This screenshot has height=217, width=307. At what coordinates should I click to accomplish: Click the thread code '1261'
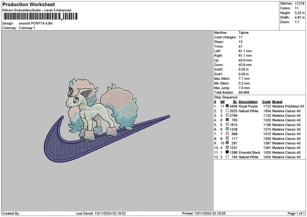267,148
